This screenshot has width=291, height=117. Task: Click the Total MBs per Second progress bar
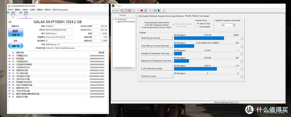coord(206,46)
